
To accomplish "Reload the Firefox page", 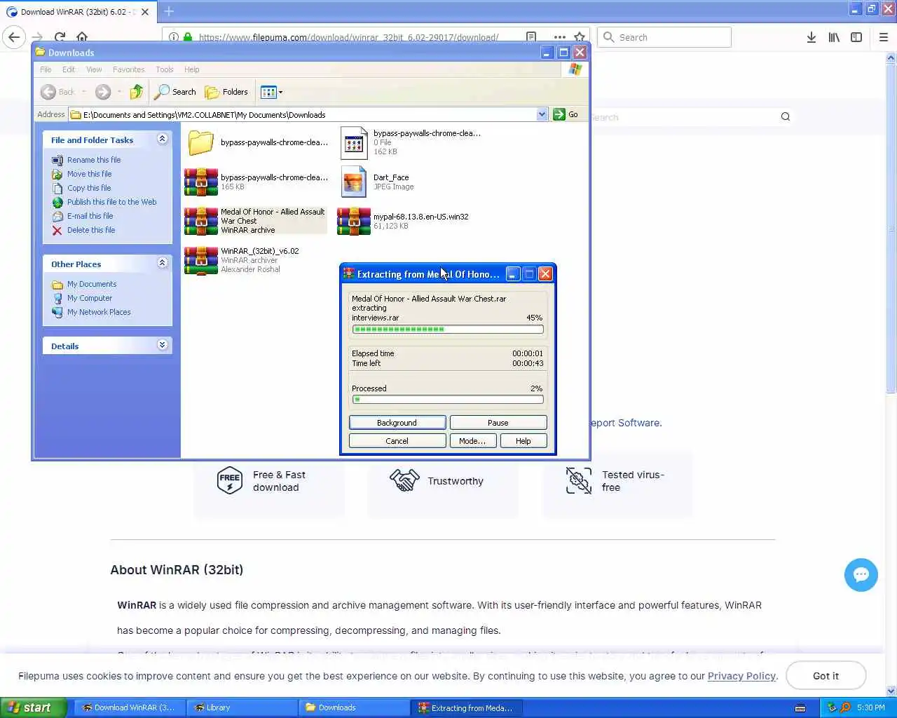I will (x=60, y=37).
